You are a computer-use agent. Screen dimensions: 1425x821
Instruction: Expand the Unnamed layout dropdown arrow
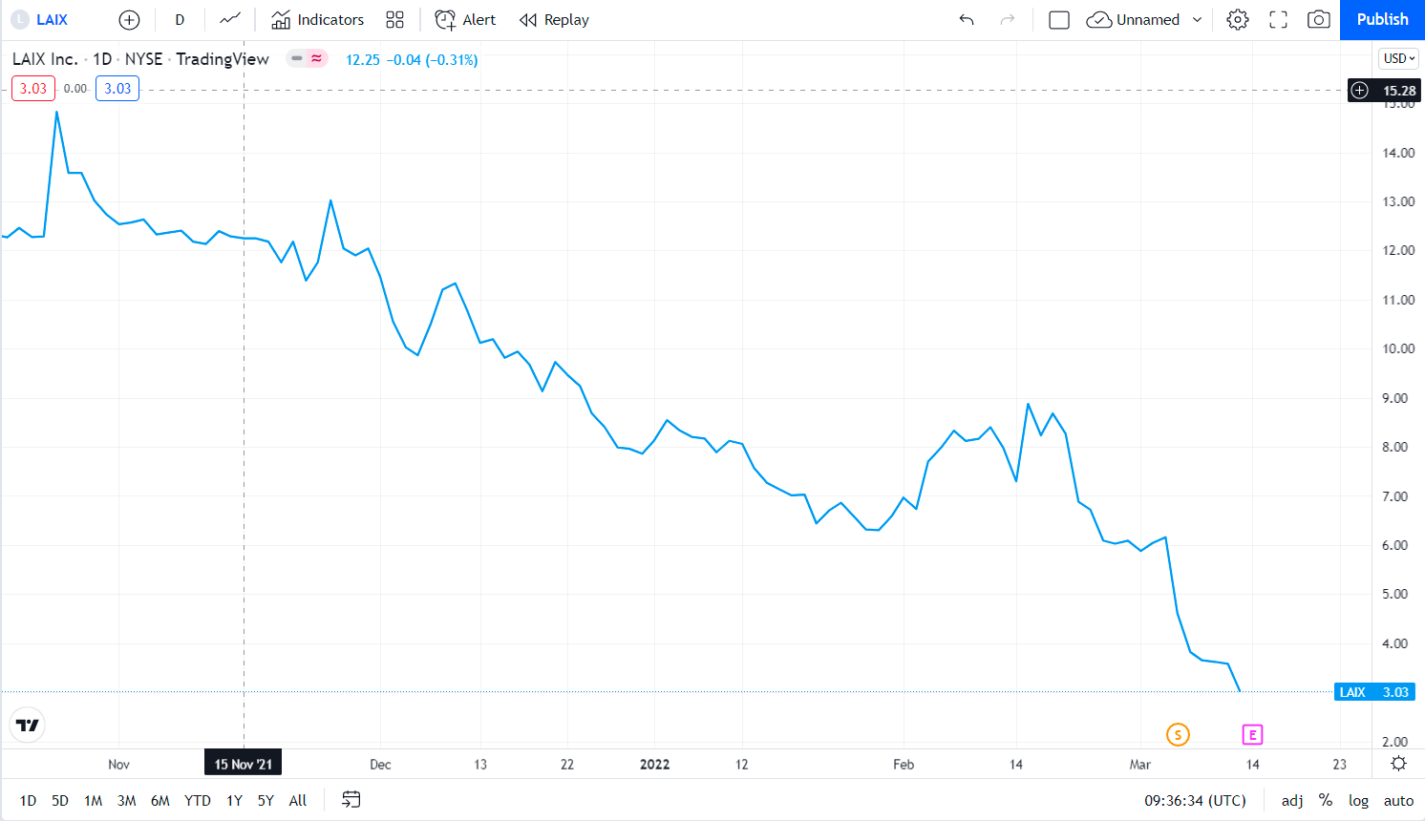click(x=1198, y=20)
